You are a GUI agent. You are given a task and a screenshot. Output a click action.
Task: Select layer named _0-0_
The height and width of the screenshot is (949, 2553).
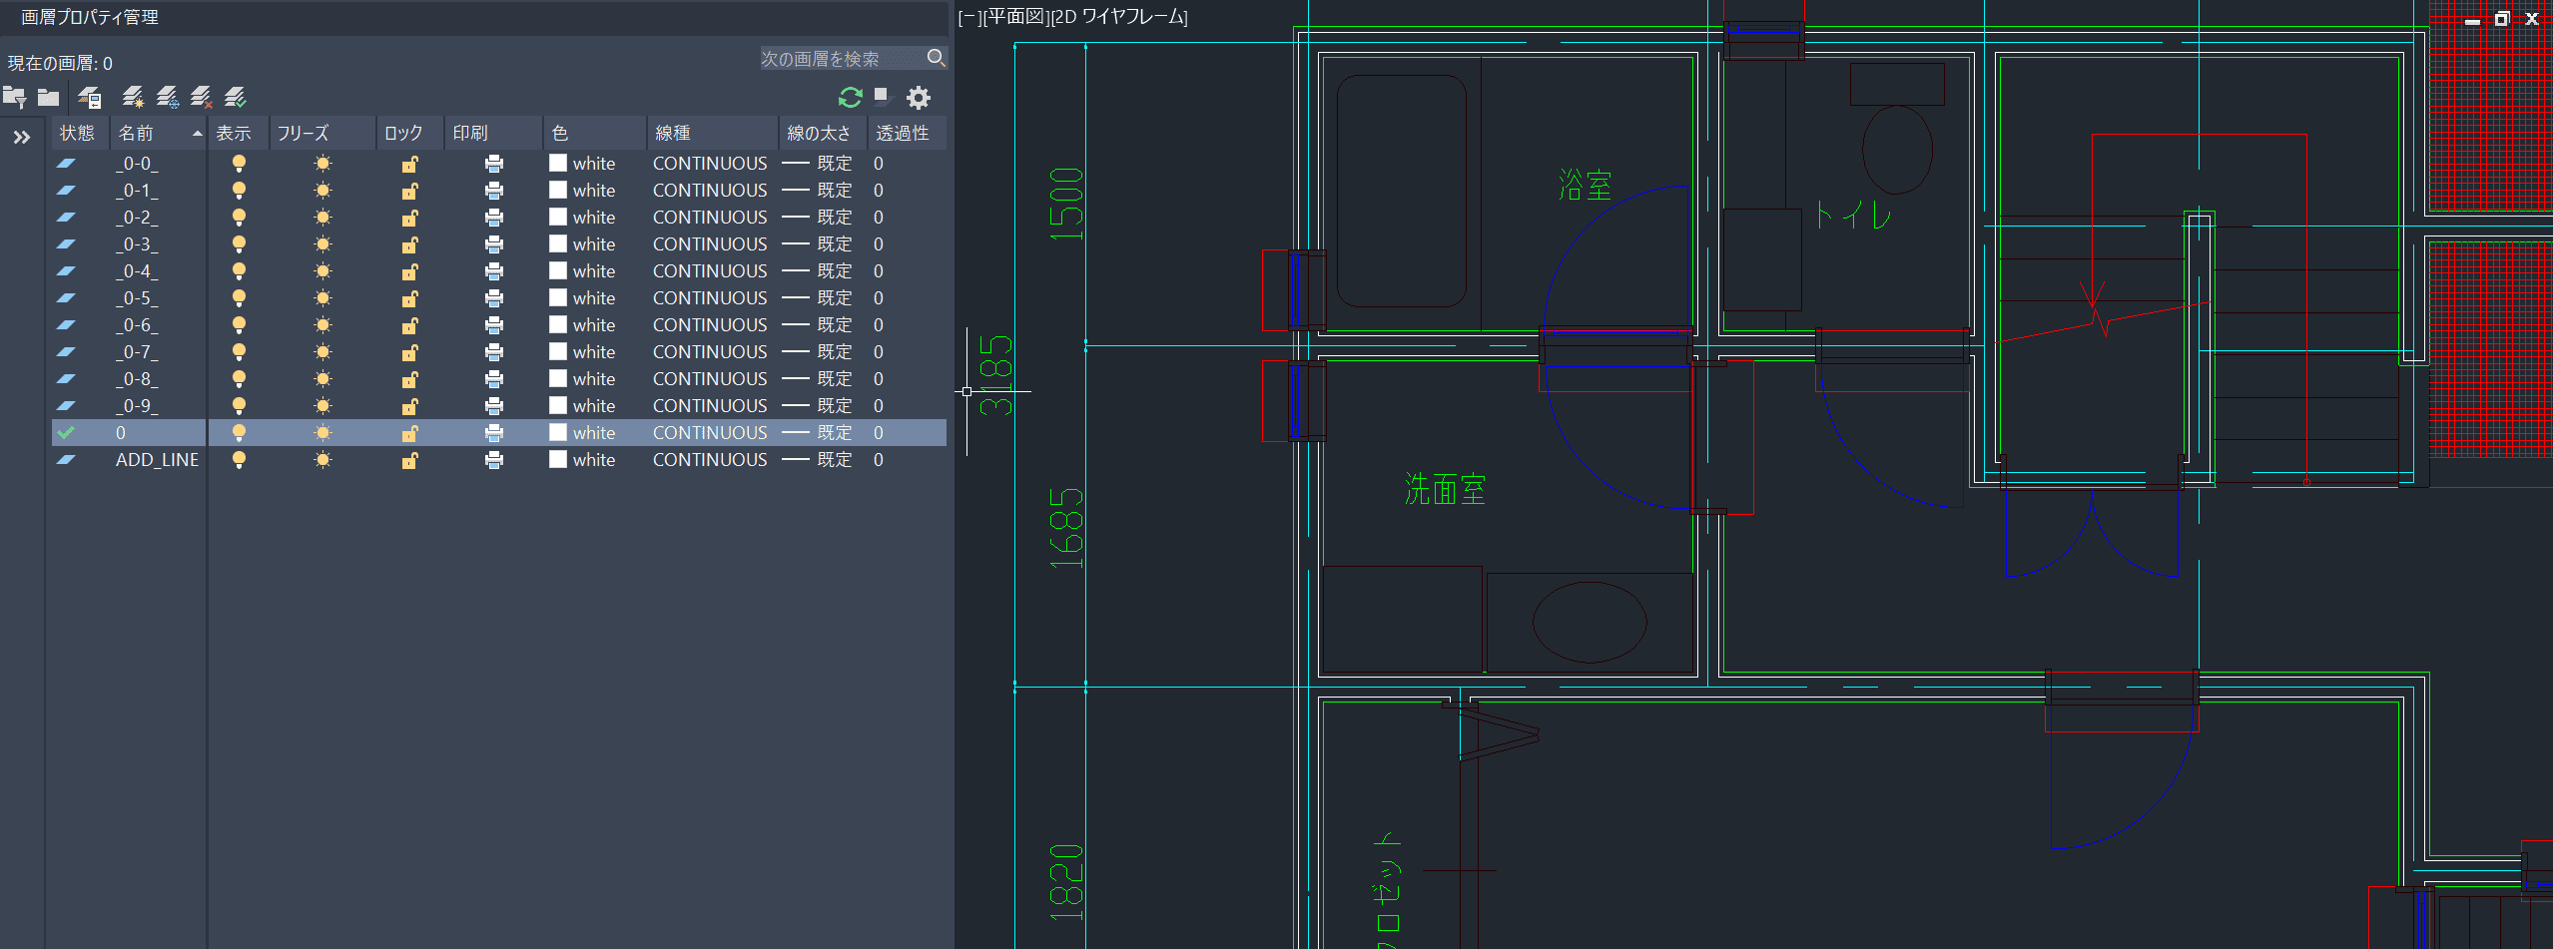pos(137,163)
